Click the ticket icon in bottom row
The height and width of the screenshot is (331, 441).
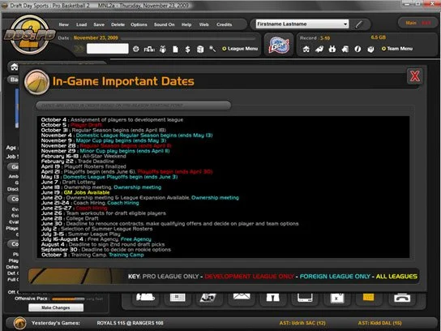pos(208,298)
